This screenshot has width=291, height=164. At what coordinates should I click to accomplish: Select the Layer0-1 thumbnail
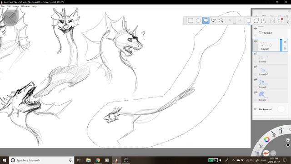coord(263,70)
